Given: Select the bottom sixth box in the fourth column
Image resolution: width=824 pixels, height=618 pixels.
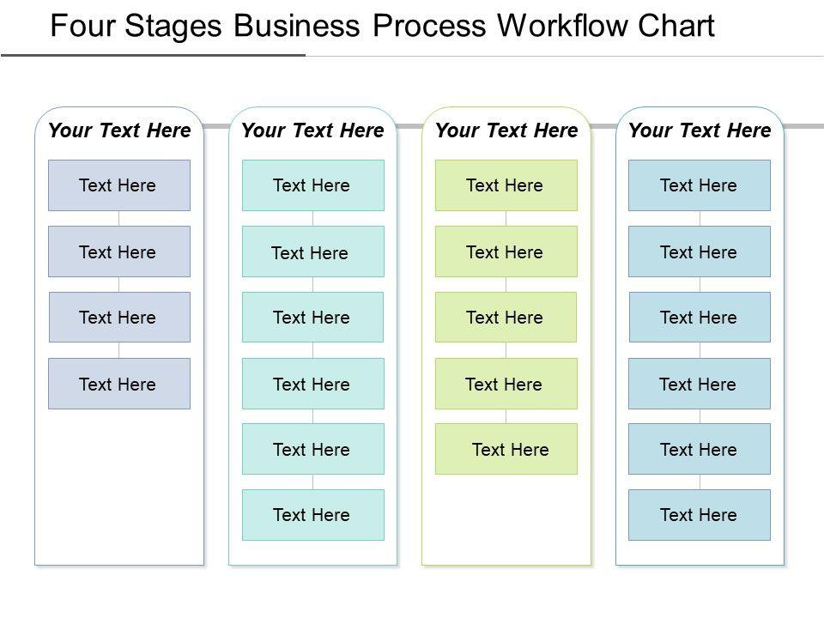Looking at the screenshot, I should 700,515.
